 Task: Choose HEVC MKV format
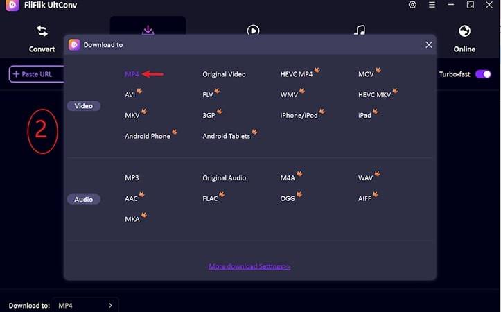click(x=374, y=94)
